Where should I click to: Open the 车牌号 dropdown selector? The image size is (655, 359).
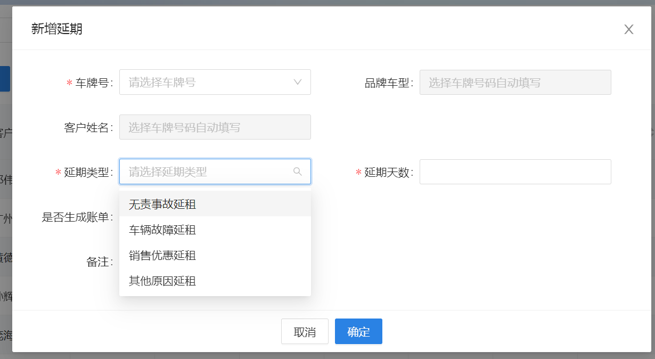[x=208, y=83]
